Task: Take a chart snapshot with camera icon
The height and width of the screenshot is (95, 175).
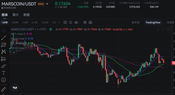Action: 90,23
